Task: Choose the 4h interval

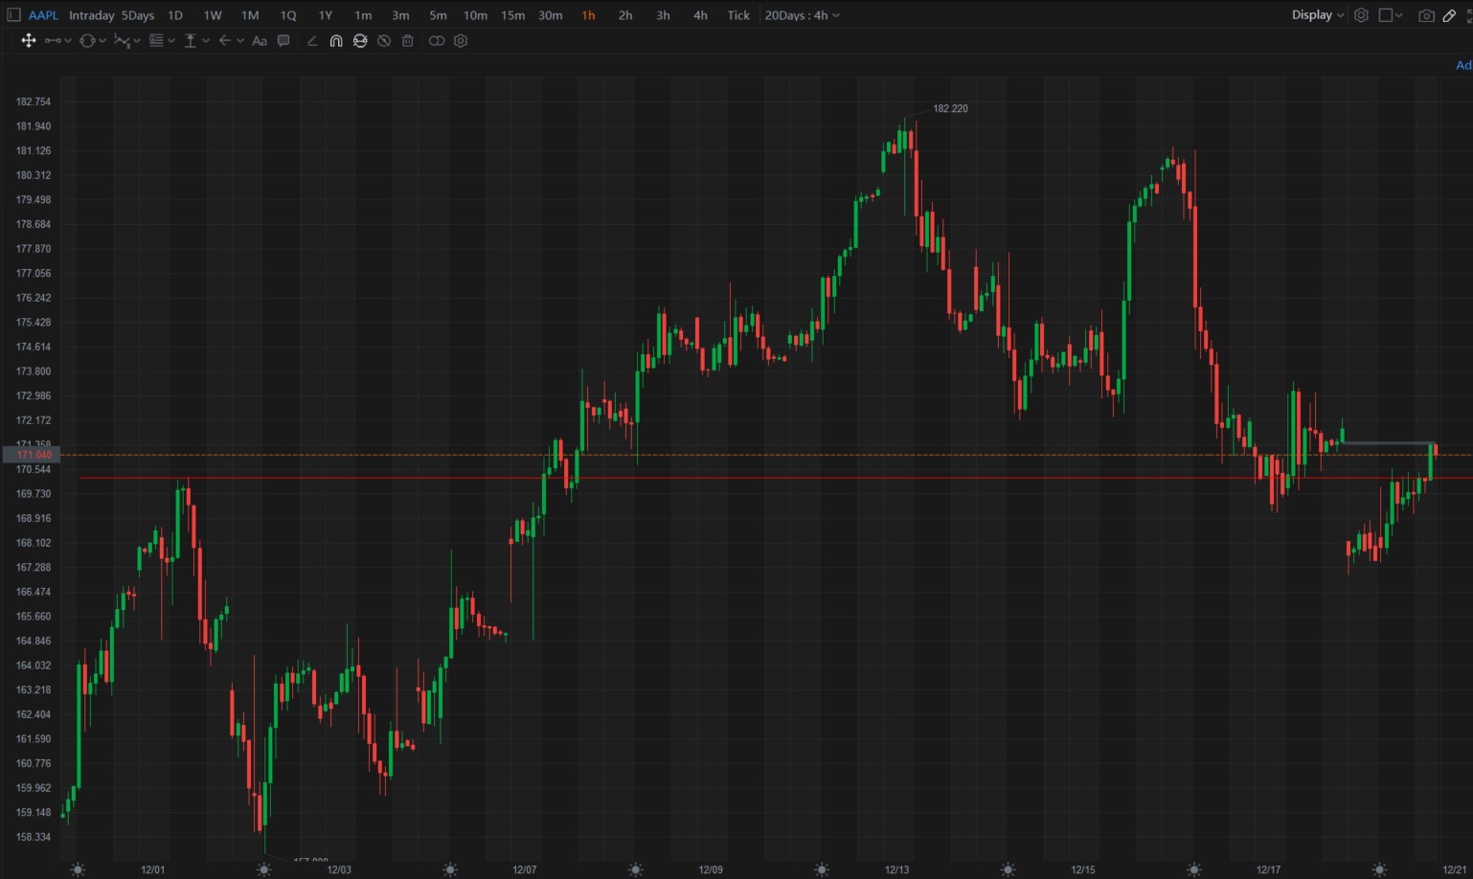Action: coord(700,15)
